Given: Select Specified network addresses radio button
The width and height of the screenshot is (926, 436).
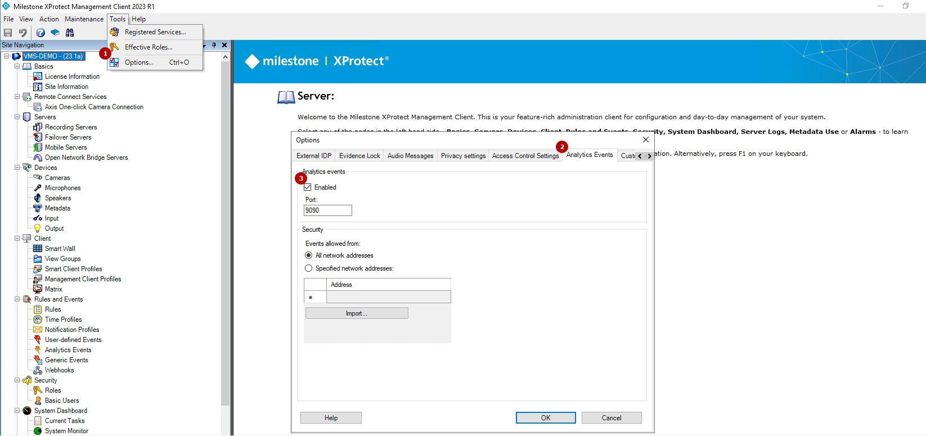Looking at the screenshot, I should [x=308, y=268].
